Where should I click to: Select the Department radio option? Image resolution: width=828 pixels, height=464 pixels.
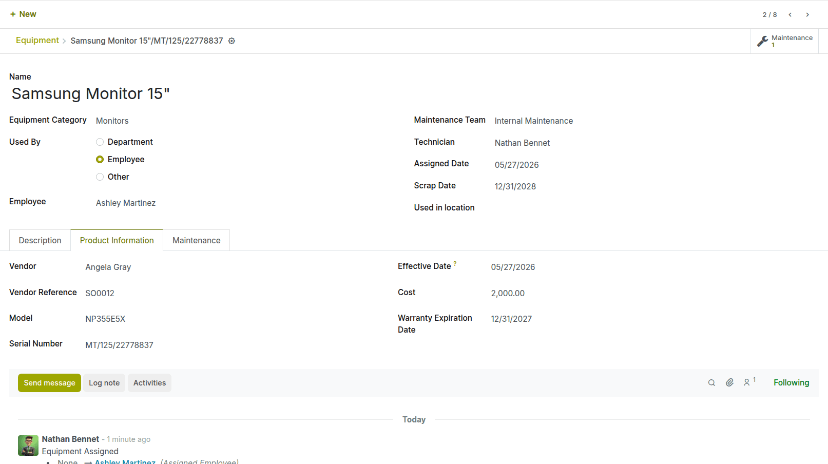tap(100, 142)
